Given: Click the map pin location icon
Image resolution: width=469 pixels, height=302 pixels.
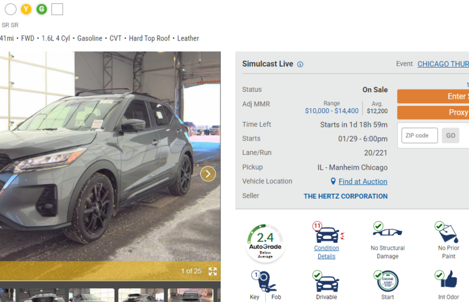Looking at the screenshot, I should coord(333,181).
